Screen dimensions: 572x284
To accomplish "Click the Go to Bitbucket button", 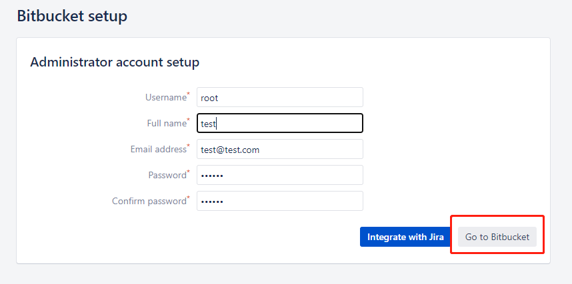I will coord(497,237).
